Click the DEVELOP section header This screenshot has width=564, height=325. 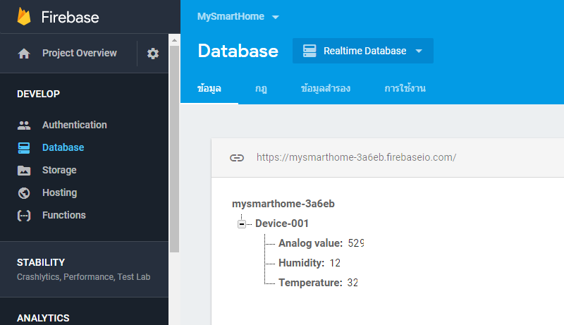click(x=39, y=94)
